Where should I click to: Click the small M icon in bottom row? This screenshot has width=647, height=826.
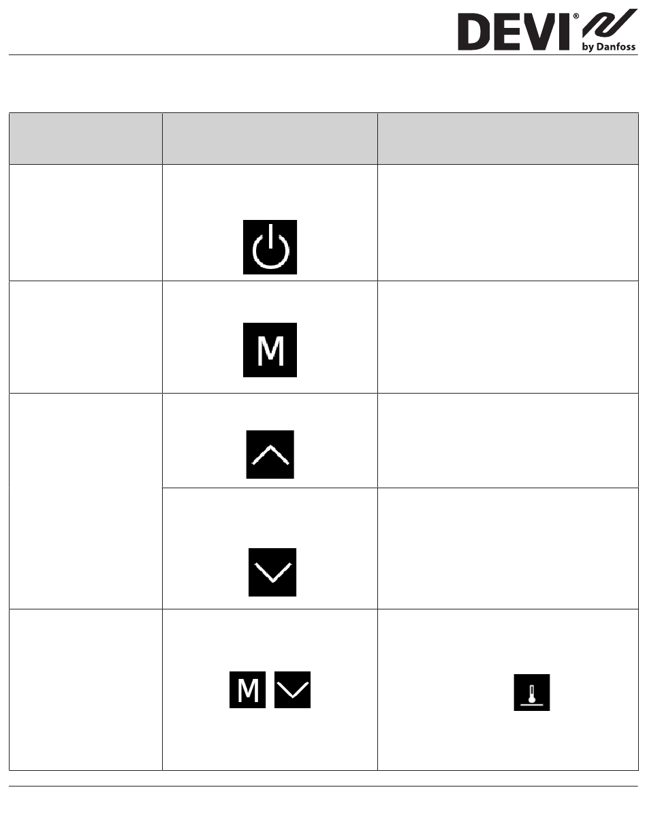(x=248, y=690)
